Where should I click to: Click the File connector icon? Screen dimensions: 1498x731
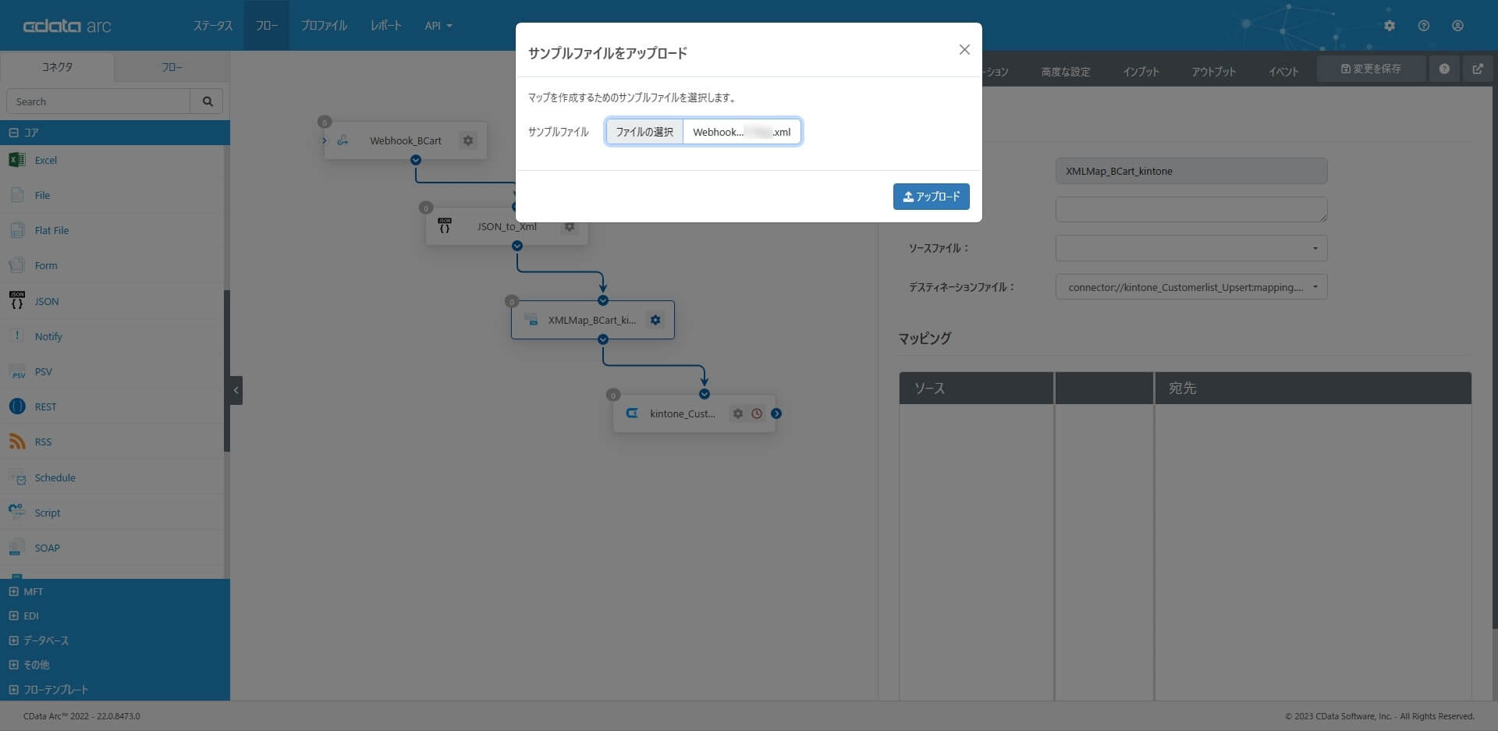[16, 195]
